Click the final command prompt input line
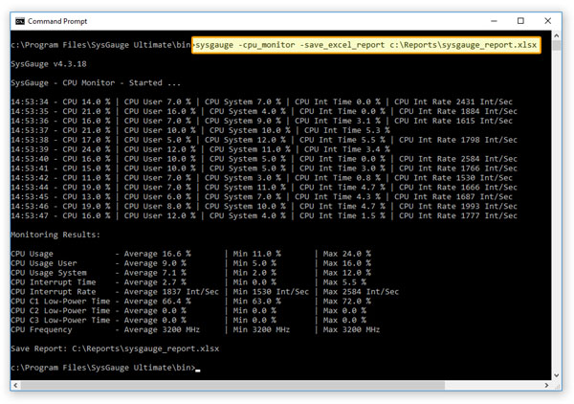574x404 pixels. (x=105, y=368)
